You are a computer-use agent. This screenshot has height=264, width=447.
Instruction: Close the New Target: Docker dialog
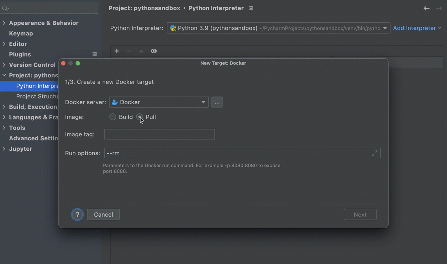pyautogui.click(x=63, y=63)
